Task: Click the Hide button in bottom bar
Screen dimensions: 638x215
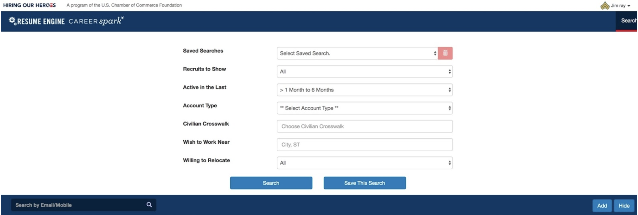Action: [624, 206]
